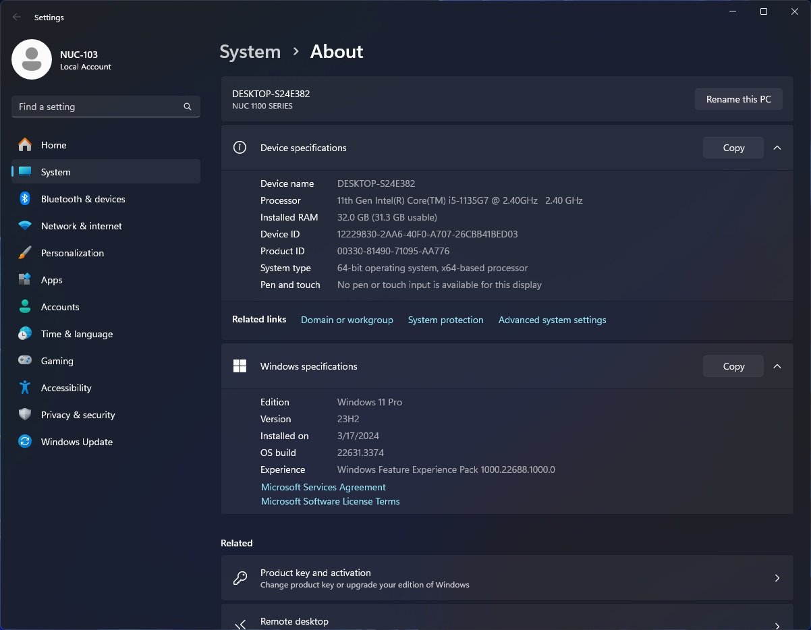Image resolution: width=811 pixels, height=630 pixels.
Task: Select Bluetooth & devices in sidebar
Action: pyautogui.click(x=83, y=199)
